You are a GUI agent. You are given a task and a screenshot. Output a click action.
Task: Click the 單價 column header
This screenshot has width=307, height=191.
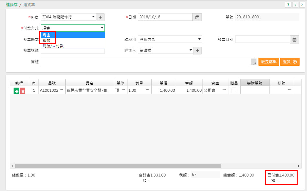(163, 83)
